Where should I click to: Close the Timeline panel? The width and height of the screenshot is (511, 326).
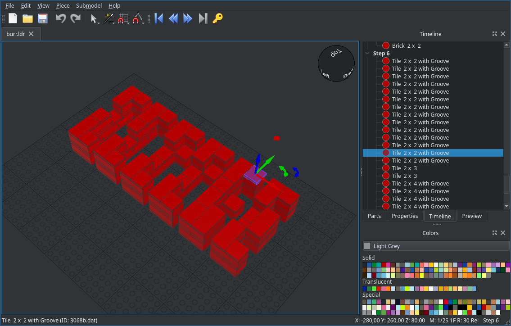pos(503,34)
